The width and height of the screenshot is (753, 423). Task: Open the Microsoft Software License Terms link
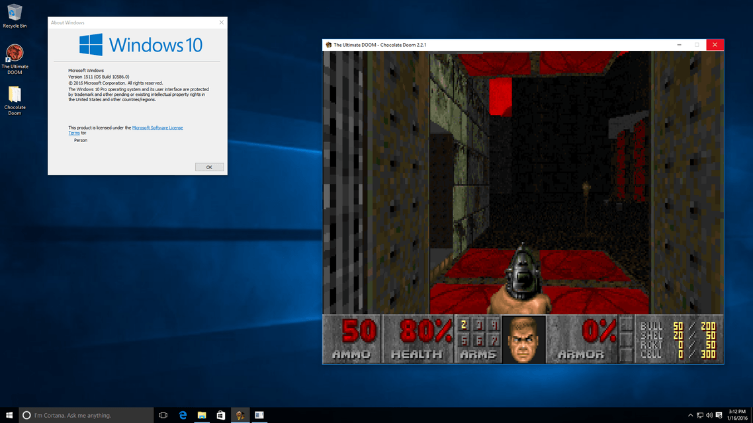tap(157, 128)
